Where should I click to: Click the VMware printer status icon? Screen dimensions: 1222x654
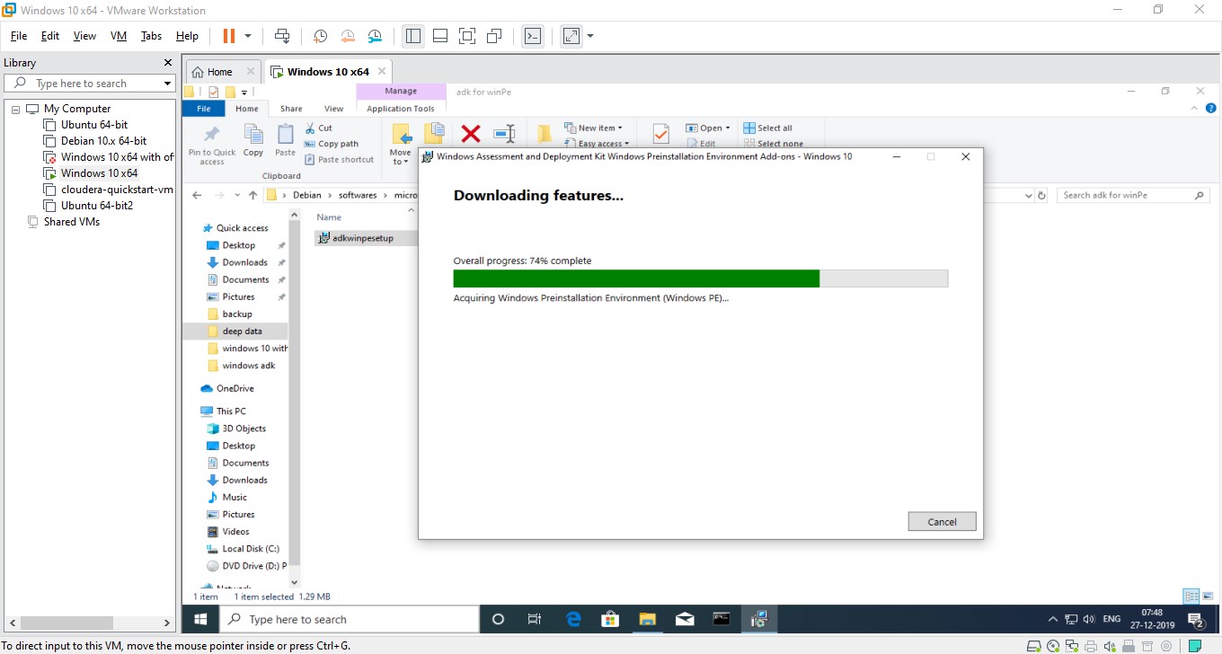click(1090, 646)
